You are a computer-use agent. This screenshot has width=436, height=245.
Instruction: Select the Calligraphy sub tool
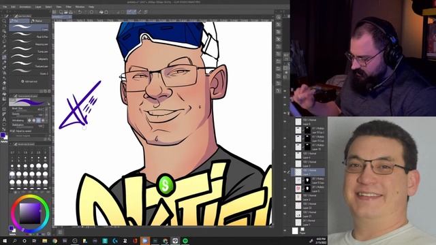pyautogui.click(x=29, y=57)
